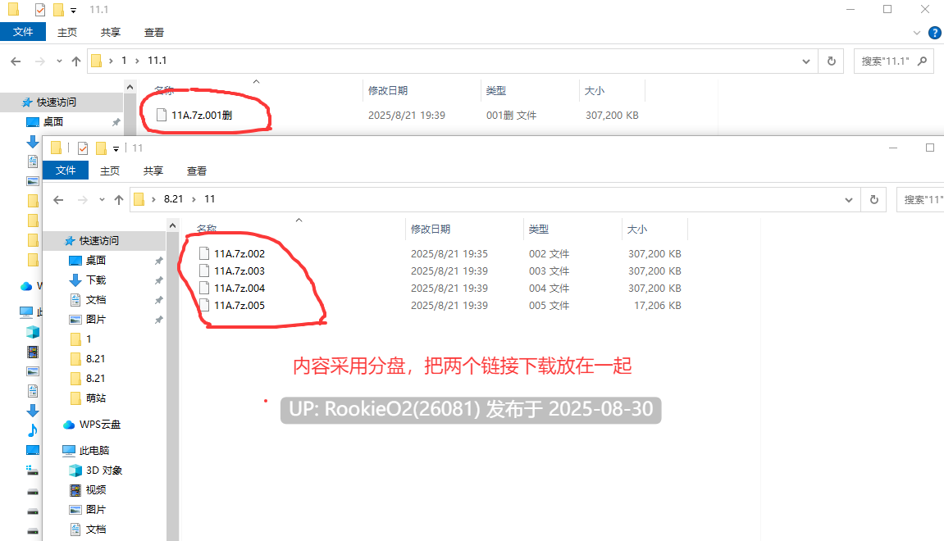Open 共享 tab in the 11 window
944x541 pixels.
[x=153, y=170]
